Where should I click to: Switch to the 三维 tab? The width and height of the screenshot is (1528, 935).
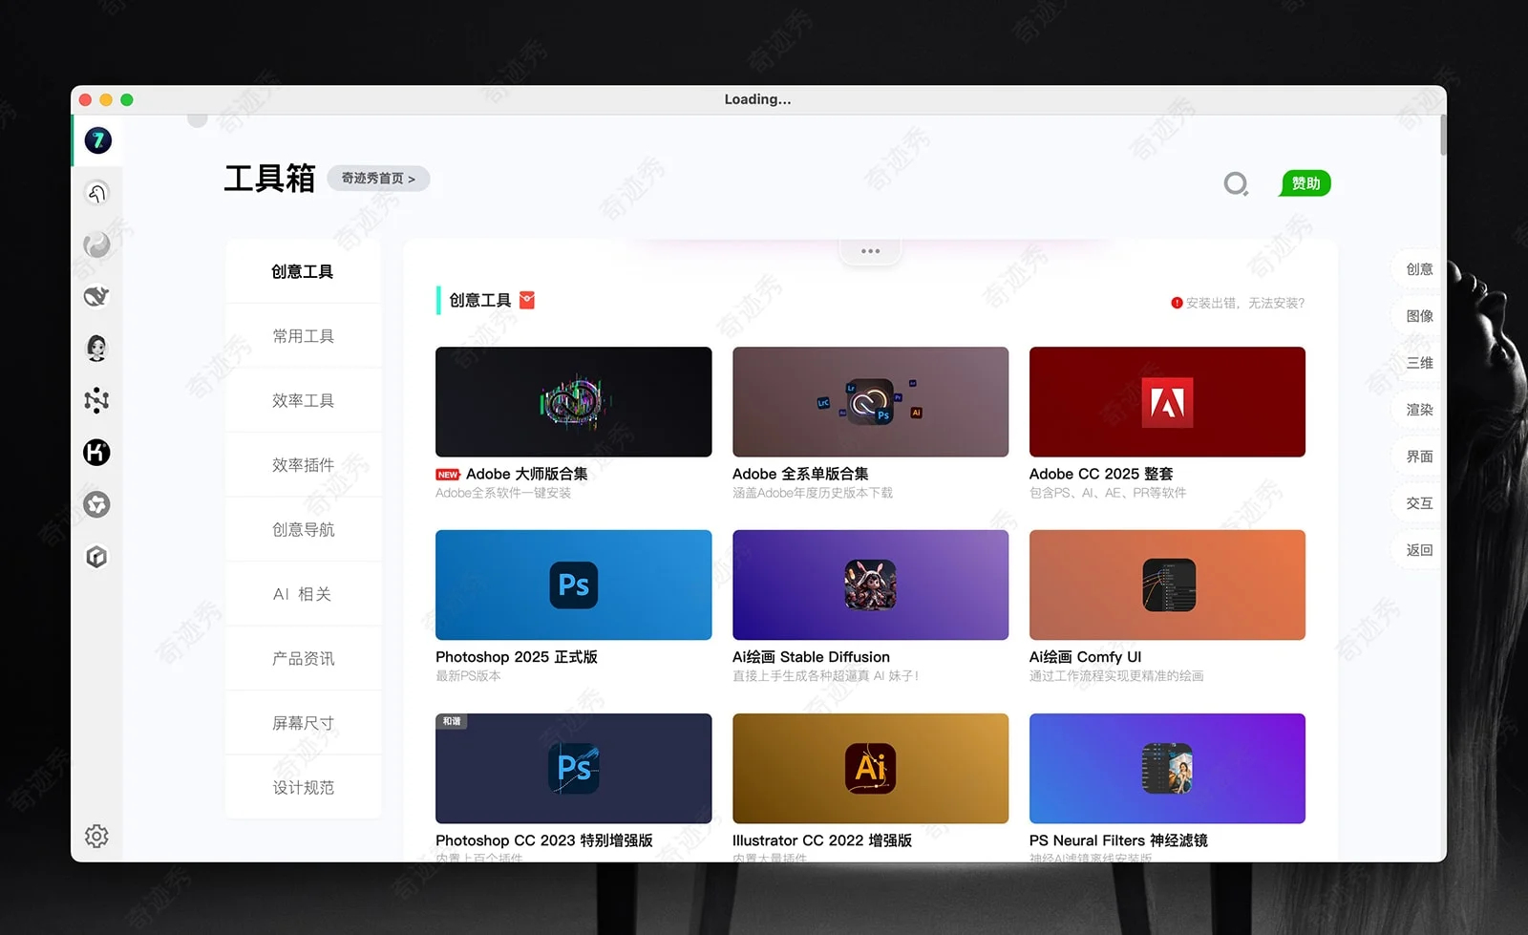pyautogui.click(x=1419, y=362)
